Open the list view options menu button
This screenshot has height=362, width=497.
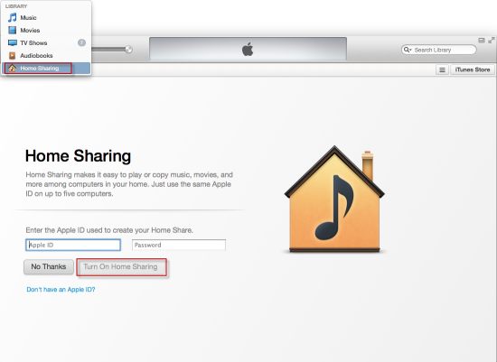coord(442,70)
